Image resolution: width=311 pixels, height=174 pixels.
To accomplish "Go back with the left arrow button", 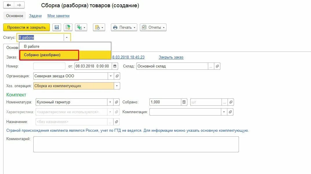I will click(9, 5).
